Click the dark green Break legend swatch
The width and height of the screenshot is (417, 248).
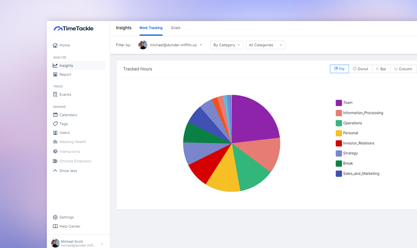click(339, 163)
